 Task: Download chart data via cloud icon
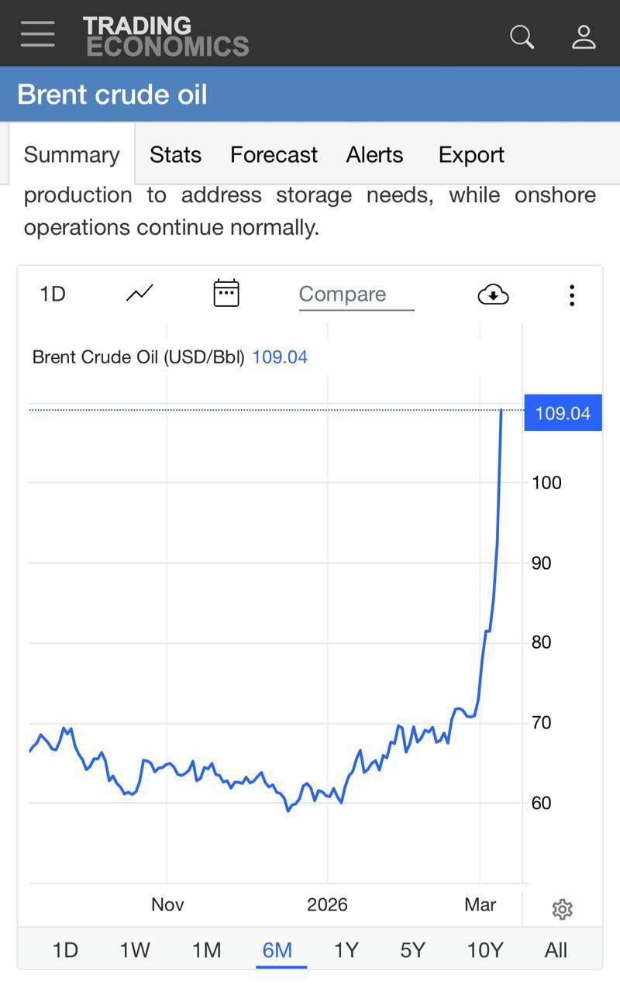click(x=493, y=294)
